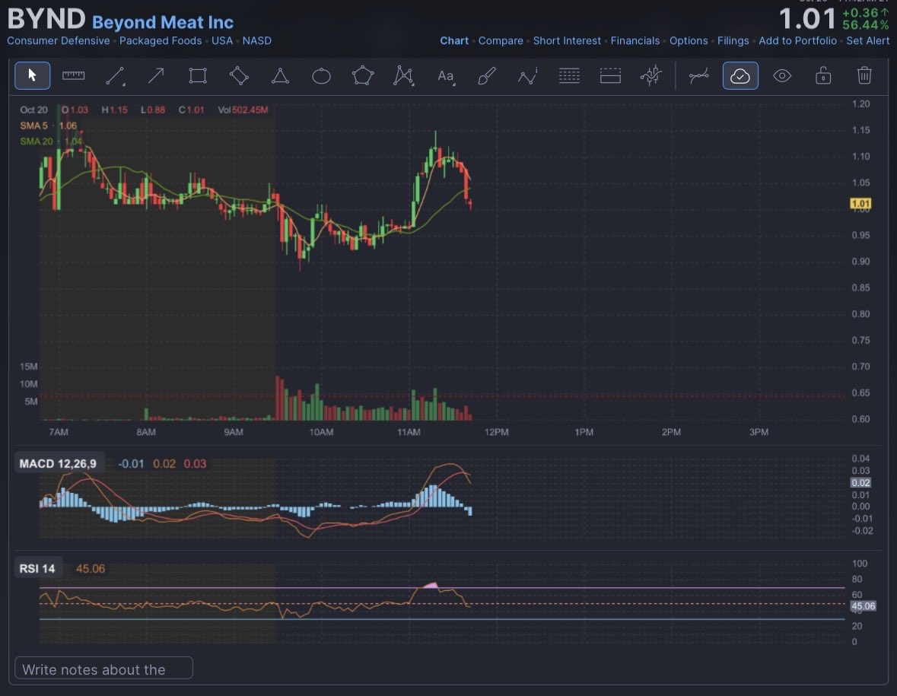
Task: Open the Compare tab
Action: (501, 40)
